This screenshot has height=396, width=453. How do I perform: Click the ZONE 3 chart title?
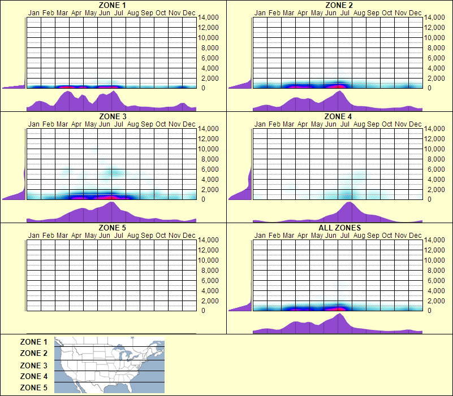[113, 116]
